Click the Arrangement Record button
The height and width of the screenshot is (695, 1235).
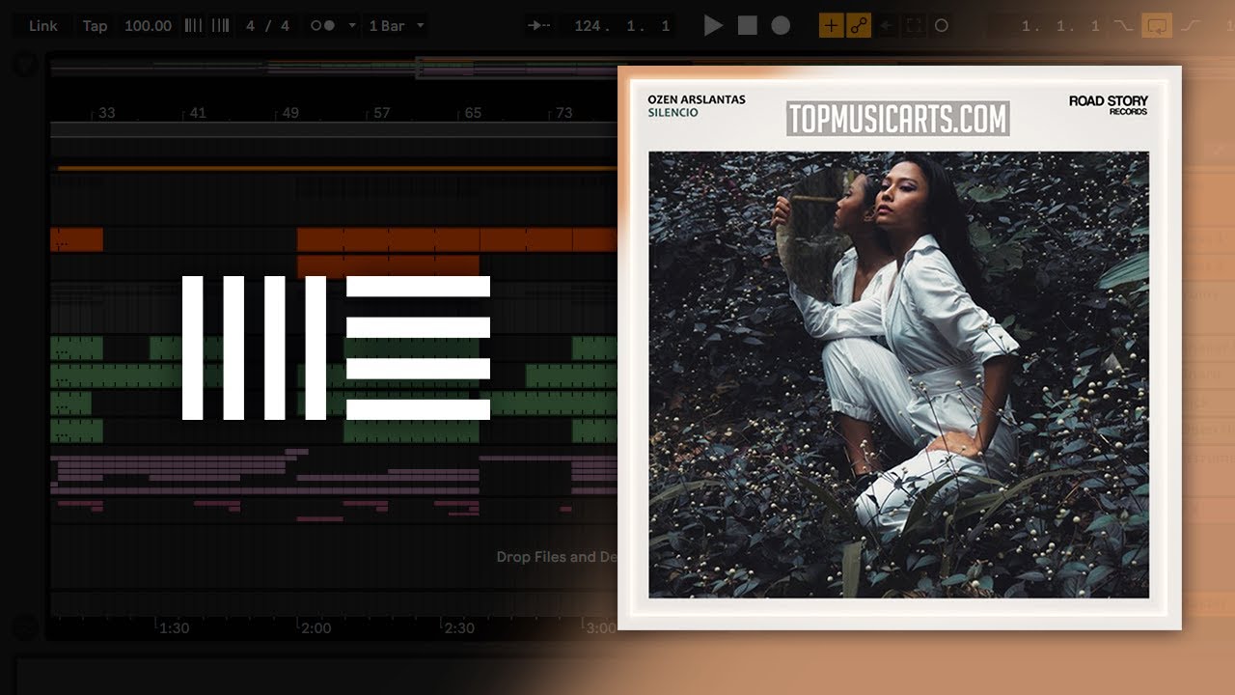point(781,26)
